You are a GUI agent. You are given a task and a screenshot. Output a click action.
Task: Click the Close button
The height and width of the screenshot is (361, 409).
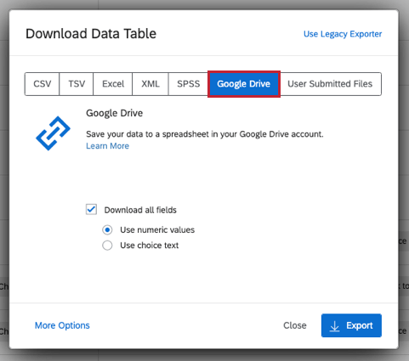[x=295, y=325]
